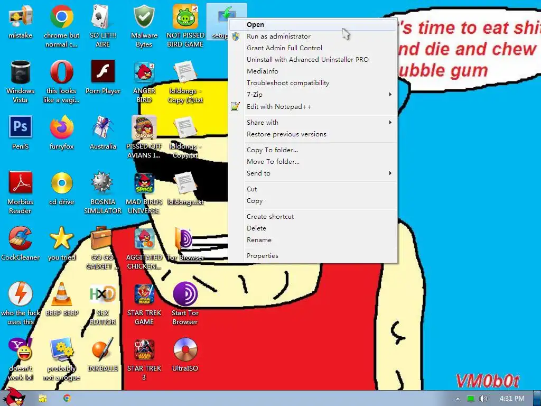The height and width of the screenshot is (406, 541).
Task: Select the HxD icon labeled 'SEX EDITOR'
Action: [103, 304]
